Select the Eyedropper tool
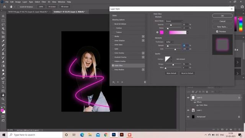This screenshot has height=138, width=245. pos(3,41)
